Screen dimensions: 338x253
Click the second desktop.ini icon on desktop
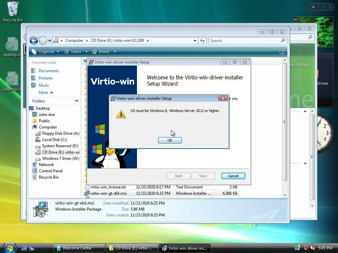pyautogui.click(x=12, y=81)
